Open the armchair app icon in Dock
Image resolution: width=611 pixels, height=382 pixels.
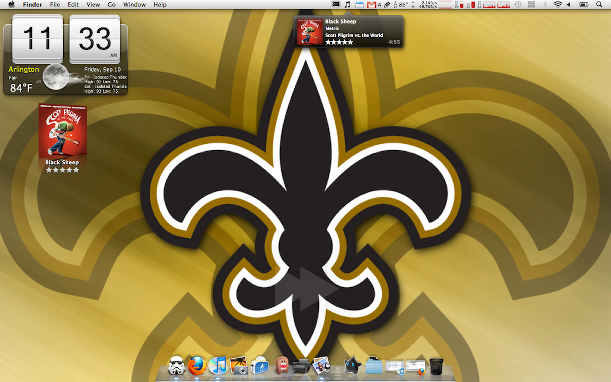click(x=301, y=366)
